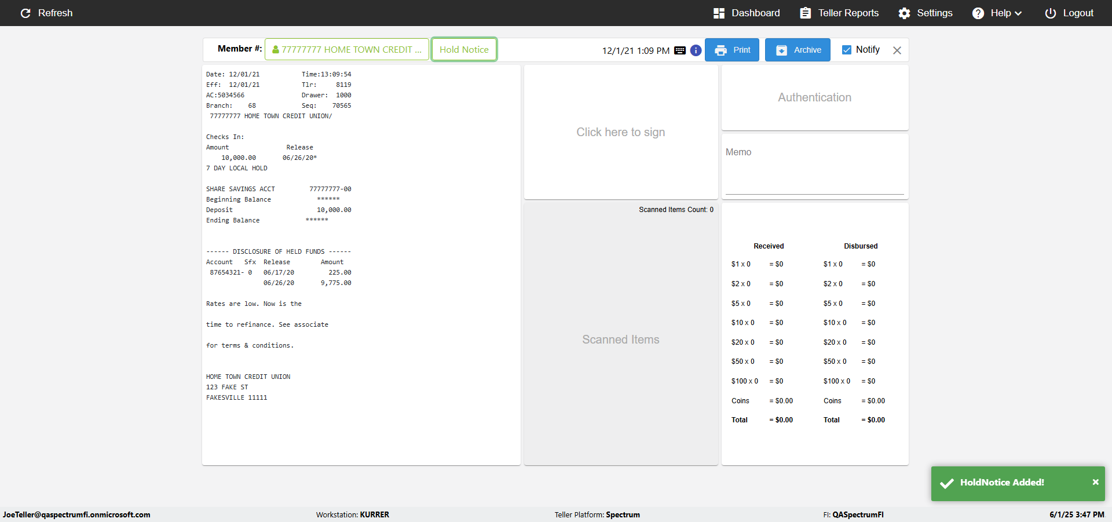Screen dimensions: 1112x522
Task: Click the Workstation: KURRER status text
Action: [352, 514]
